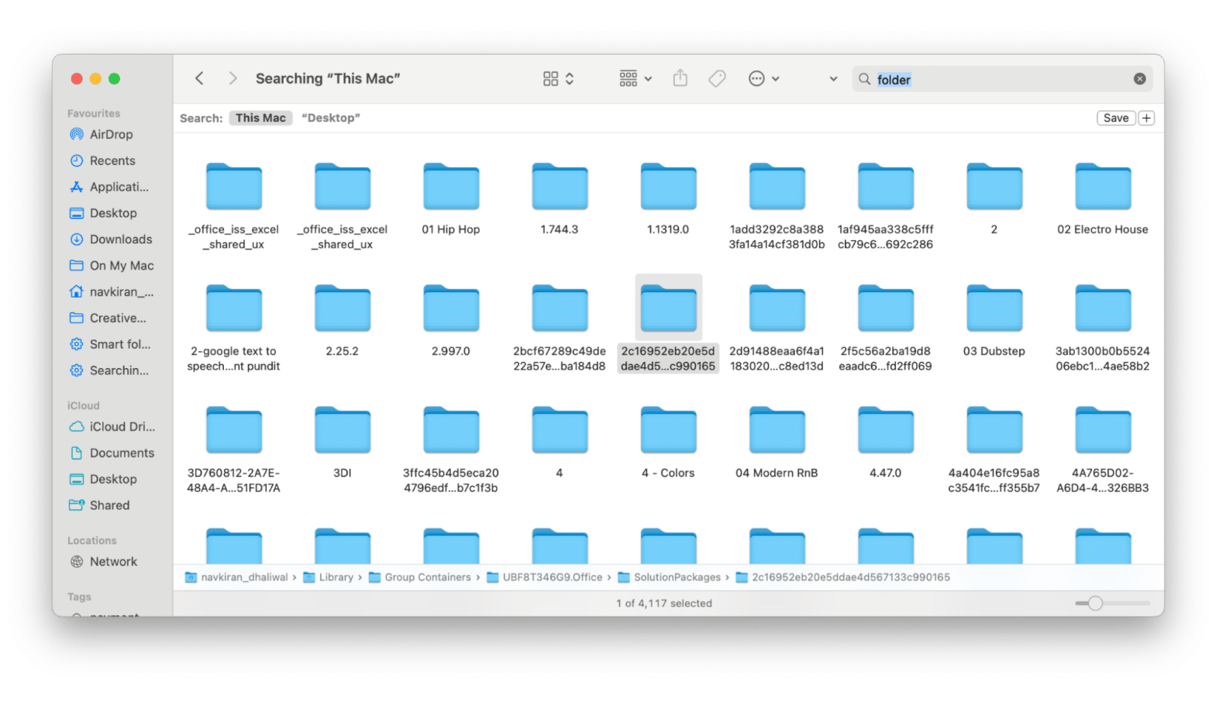Viewport: 1209px width, 713px height.
Task: Click the Share toolbar icon
Action: tap(680, 78)
